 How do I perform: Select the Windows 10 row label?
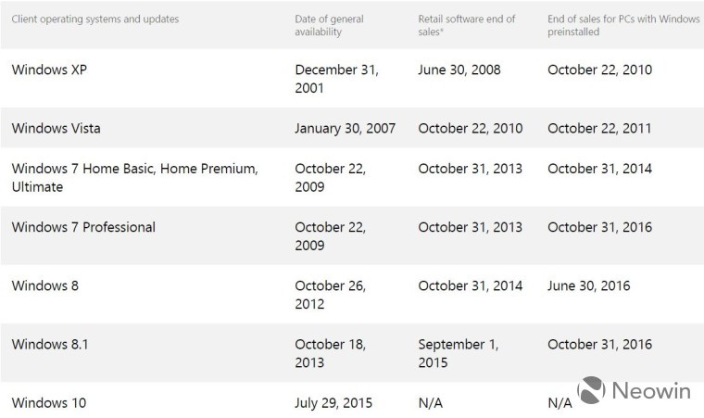pyautogui.click(x=49, y=403)
